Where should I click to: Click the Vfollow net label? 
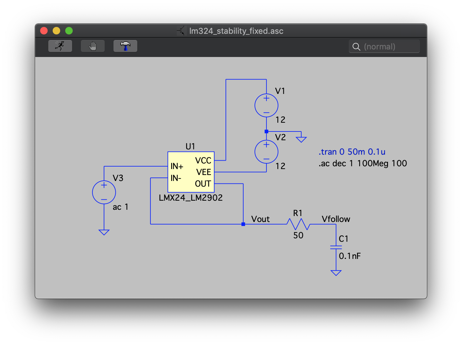pos(336,219)
